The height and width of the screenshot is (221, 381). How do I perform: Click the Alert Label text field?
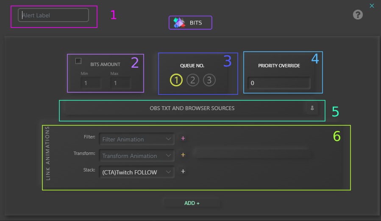(x=53, y=15)
